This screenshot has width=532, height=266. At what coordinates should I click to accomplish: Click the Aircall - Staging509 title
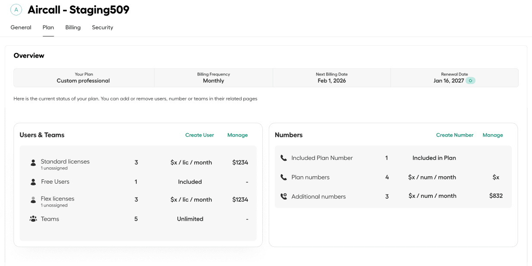tap(79, 9)
